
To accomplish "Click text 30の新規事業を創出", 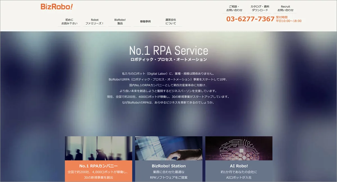I will [x=98, y=178].
